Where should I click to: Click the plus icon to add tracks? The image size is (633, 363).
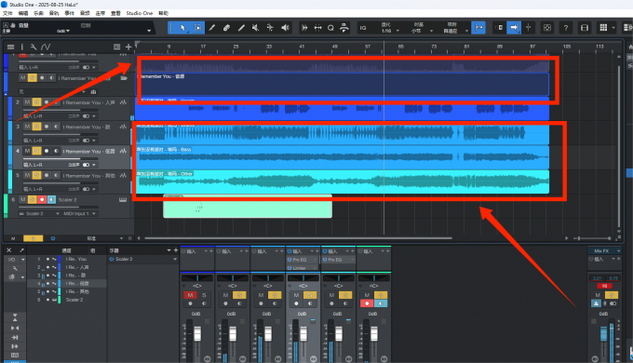click(128, 47)
